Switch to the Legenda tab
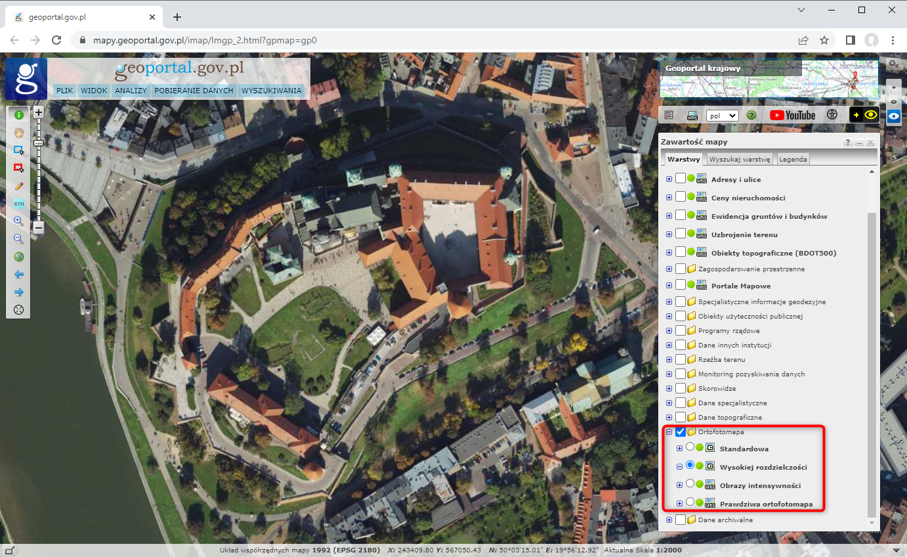 [x=793, y=160]
